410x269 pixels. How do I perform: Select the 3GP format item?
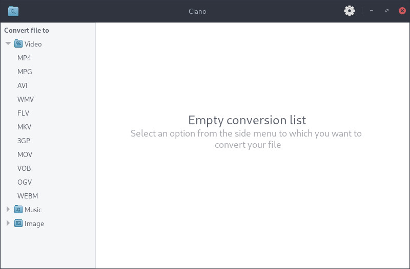(24, 141)
